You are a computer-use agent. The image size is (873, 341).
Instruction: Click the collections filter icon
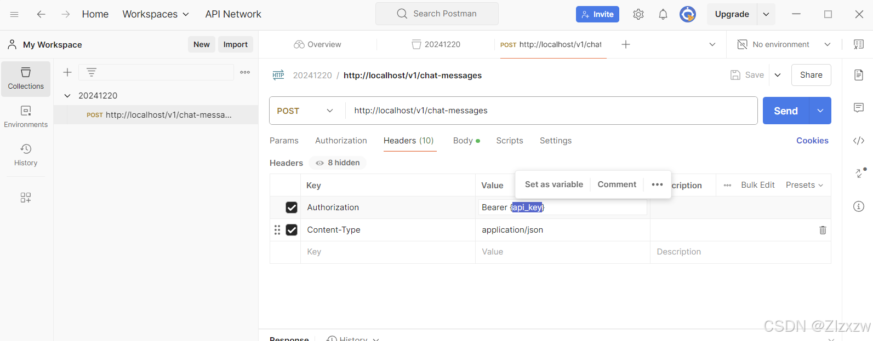coord(92,72)
